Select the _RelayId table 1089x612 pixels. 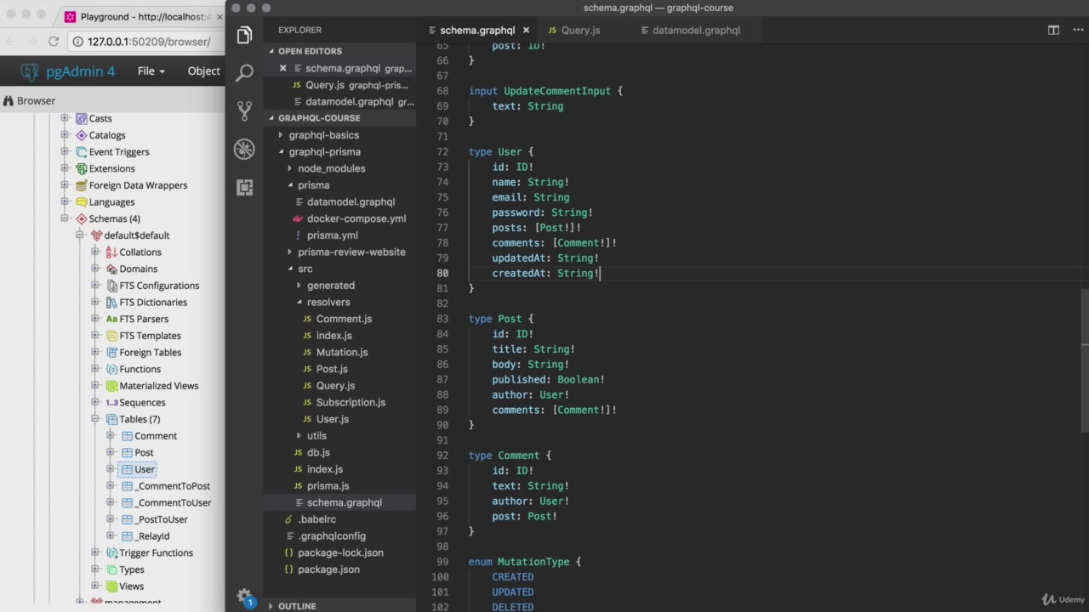[153, 536]
